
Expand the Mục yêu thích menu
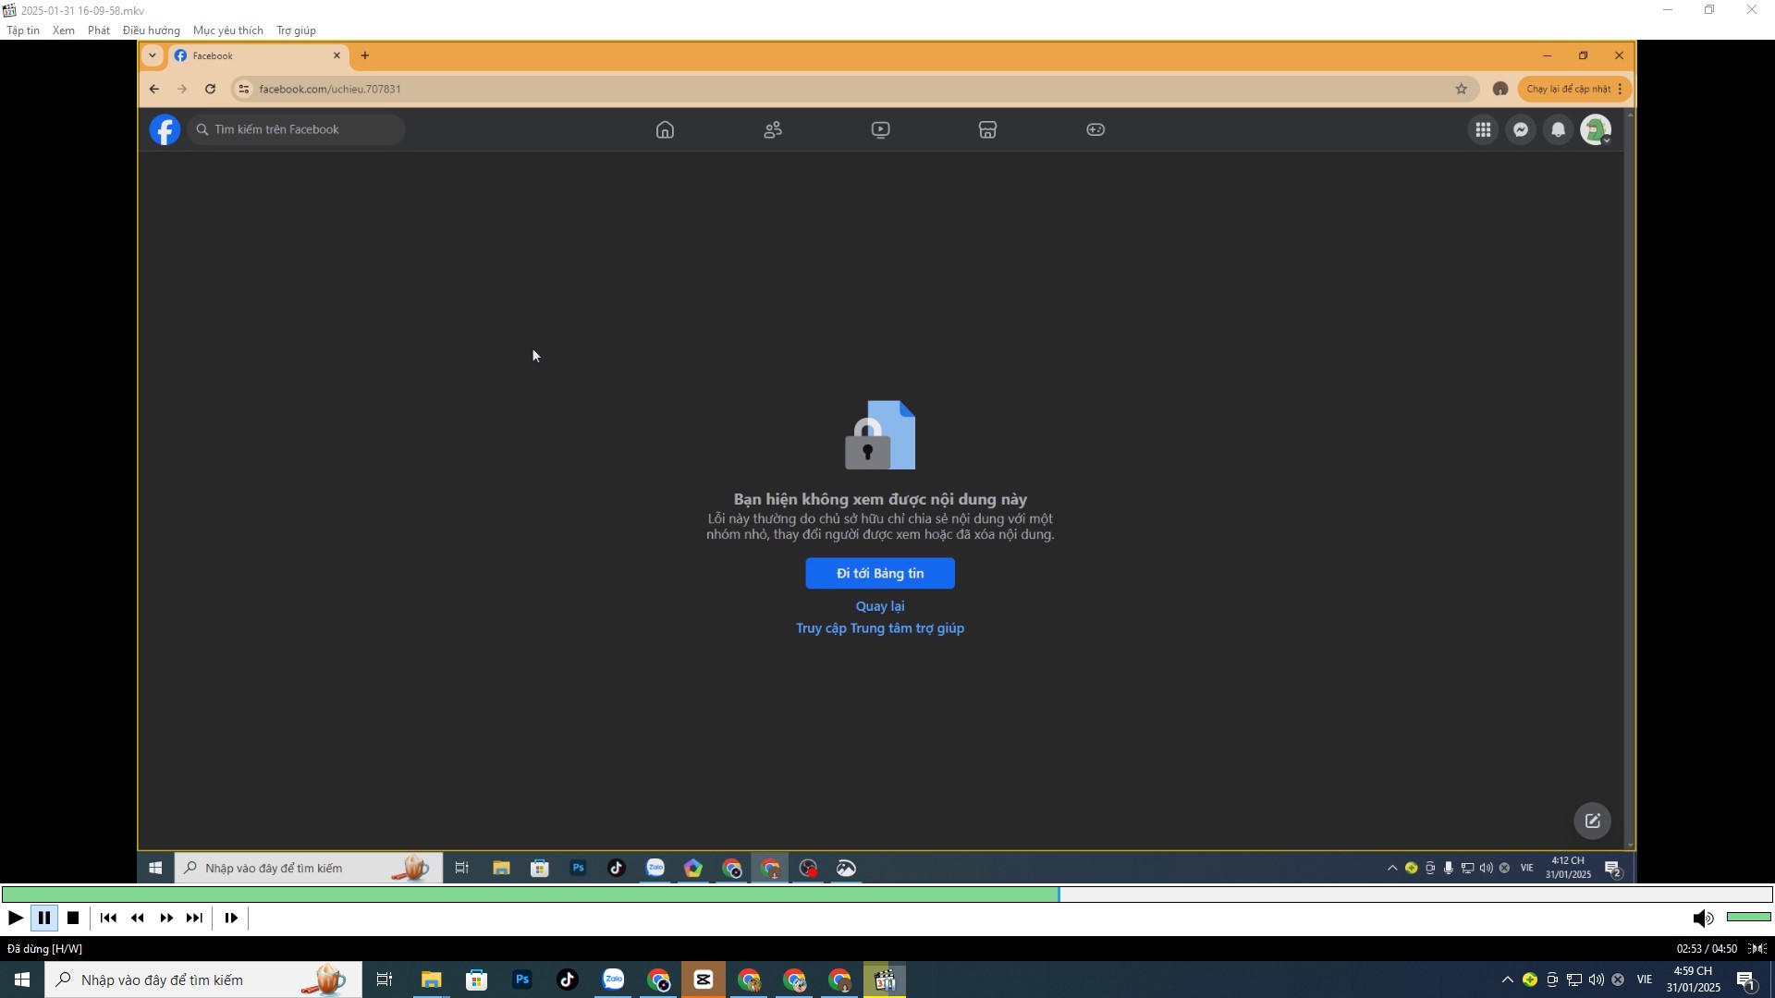tap(228, 30)
